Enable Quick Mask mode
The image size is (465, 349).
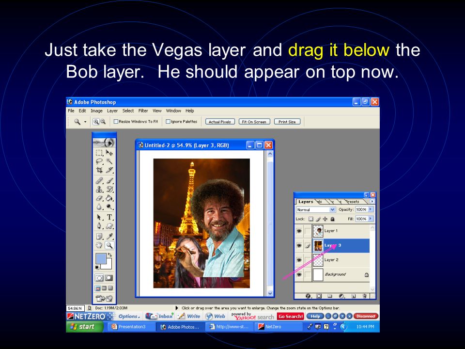109,278
